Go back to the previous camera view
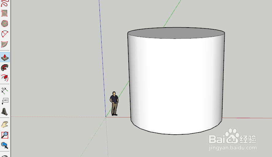The height and width of the screenshot is (157, 272). (x=5, y=145)
